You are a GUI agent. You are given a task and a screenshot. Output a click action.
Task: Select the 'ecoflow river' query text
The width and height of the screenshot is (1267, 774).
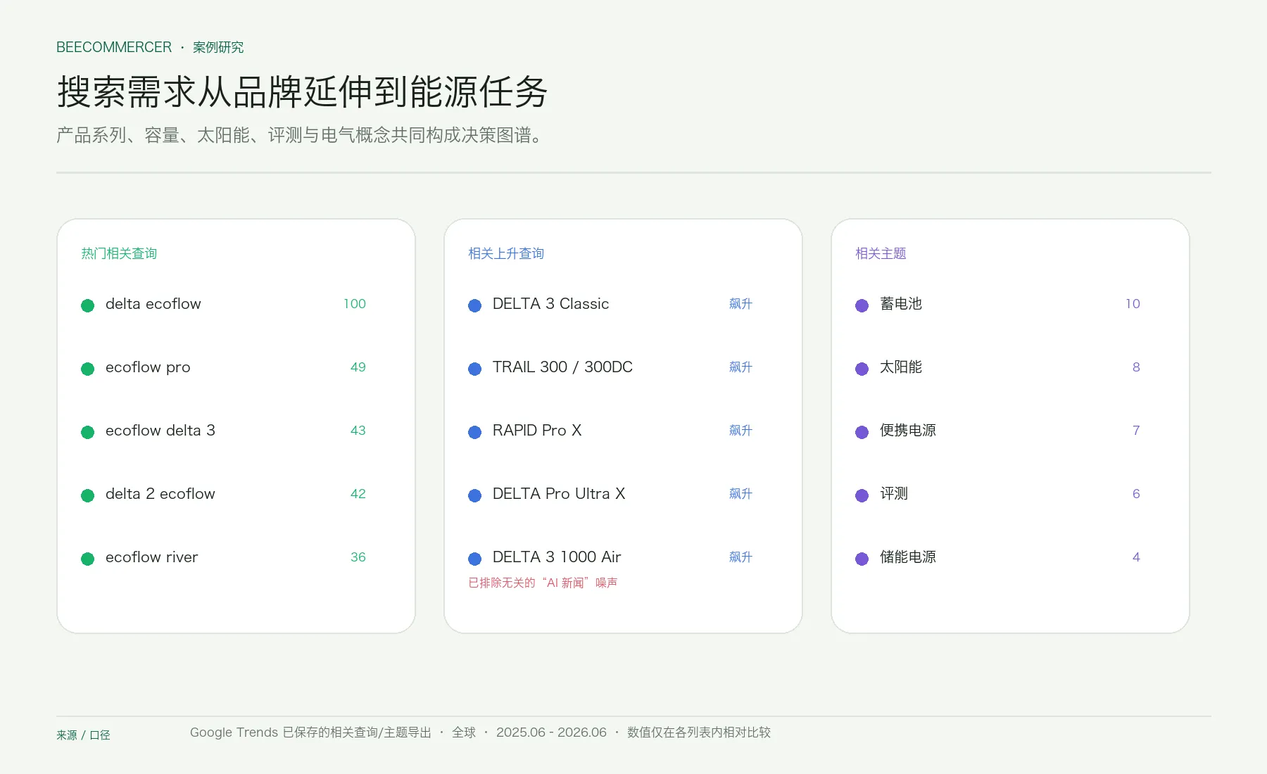(151, 557)
